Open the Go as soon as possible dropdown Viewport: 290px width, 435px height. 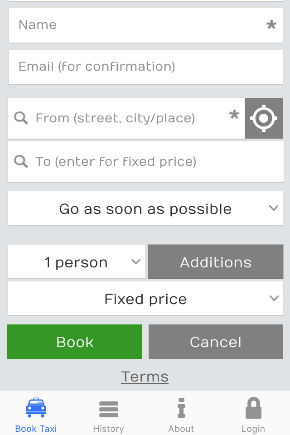click(x=145, y=208)
